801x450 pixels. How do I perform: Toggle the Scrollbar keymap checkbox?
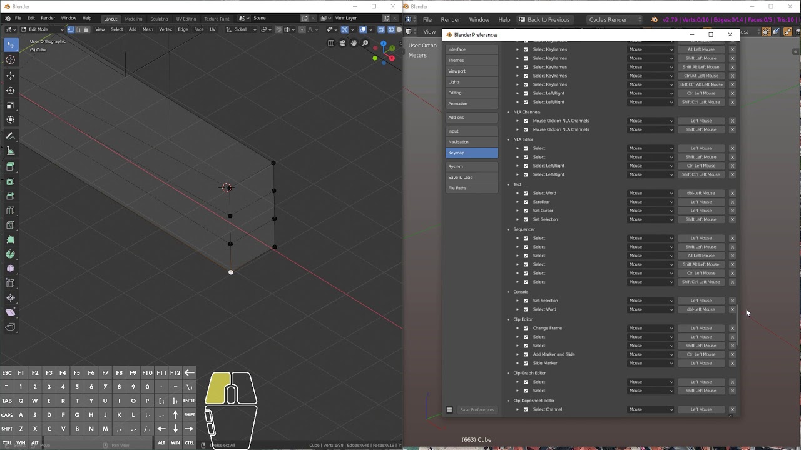pyautogui.click(x=526, y=202)
